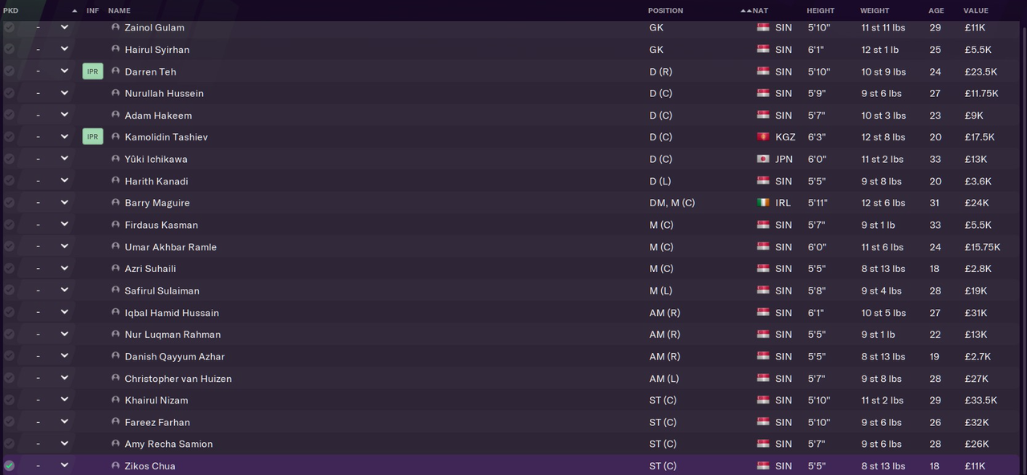The image size is (1027, 475).
Task: Sort list by HEIGHT column
Action: (821, 10)
